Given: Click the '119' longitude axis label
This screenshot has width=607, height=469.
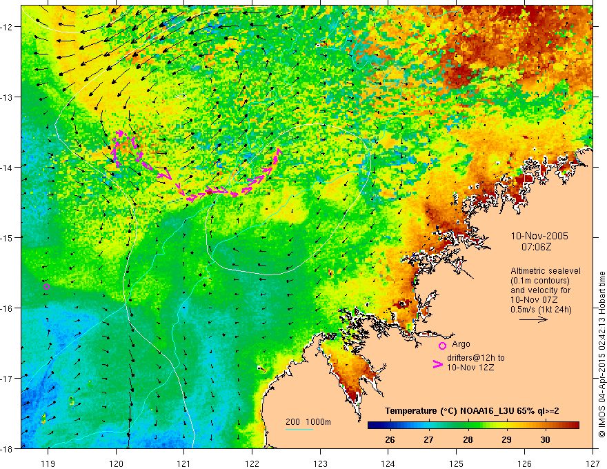Looking at the screenshot, I should point(48,463).
